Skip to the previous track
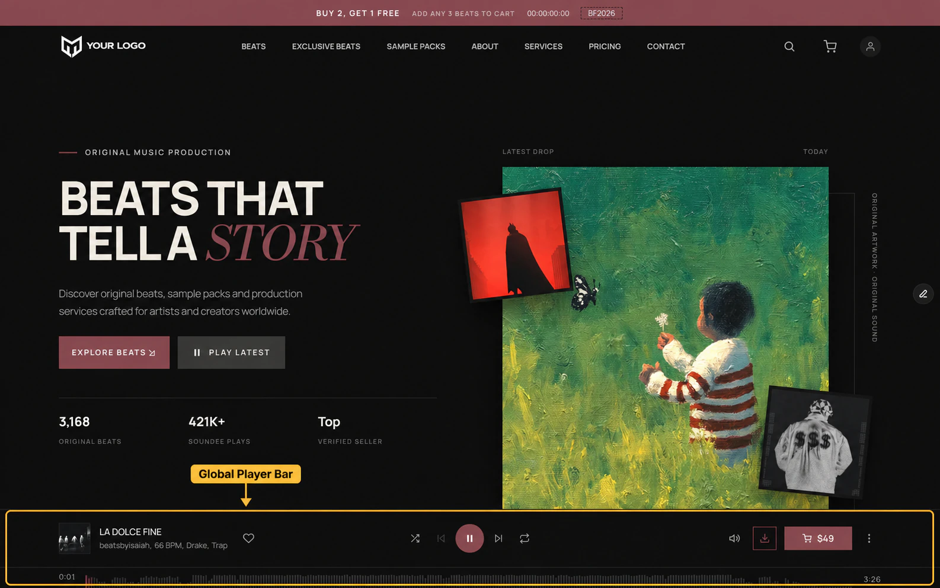 (x=441, y=538)
